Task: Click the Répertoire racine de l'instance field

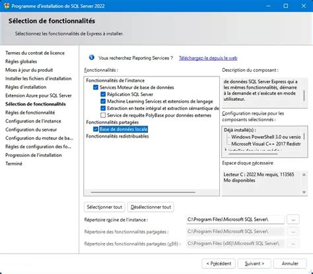Action: click(235, 219)
